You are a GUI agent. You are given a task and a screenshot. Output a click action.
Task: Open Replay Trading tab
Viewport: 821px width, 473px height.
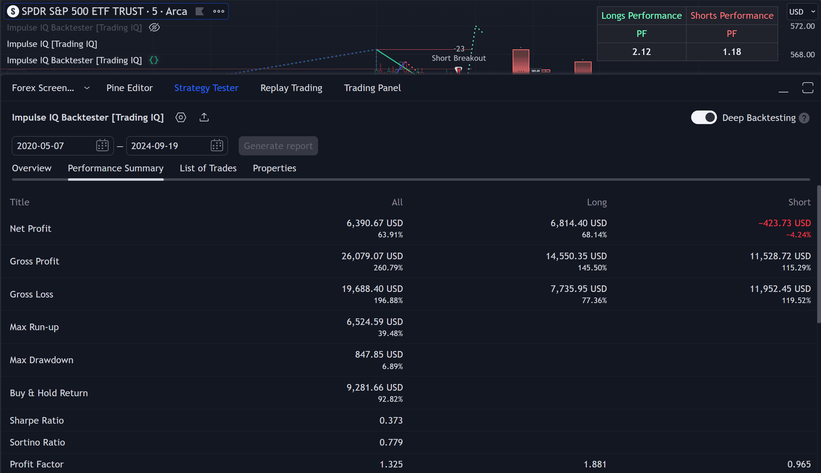[291, 88]
